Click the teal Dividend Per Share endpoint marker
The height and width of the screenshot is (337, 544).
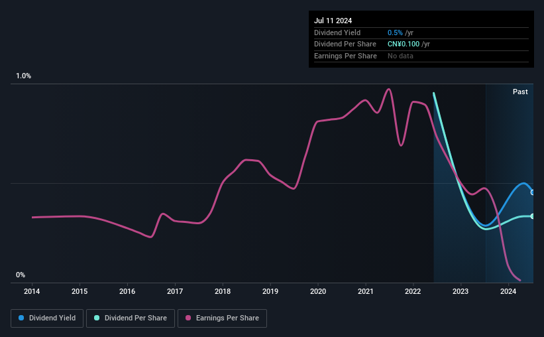coord(533,216)
